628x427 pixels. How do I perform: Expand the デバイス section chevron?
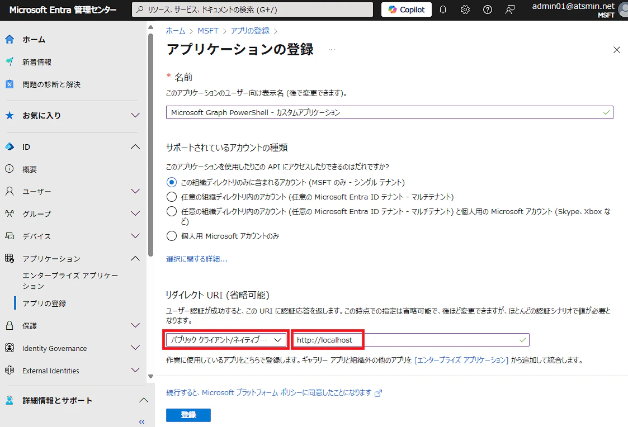coord(135,236)
